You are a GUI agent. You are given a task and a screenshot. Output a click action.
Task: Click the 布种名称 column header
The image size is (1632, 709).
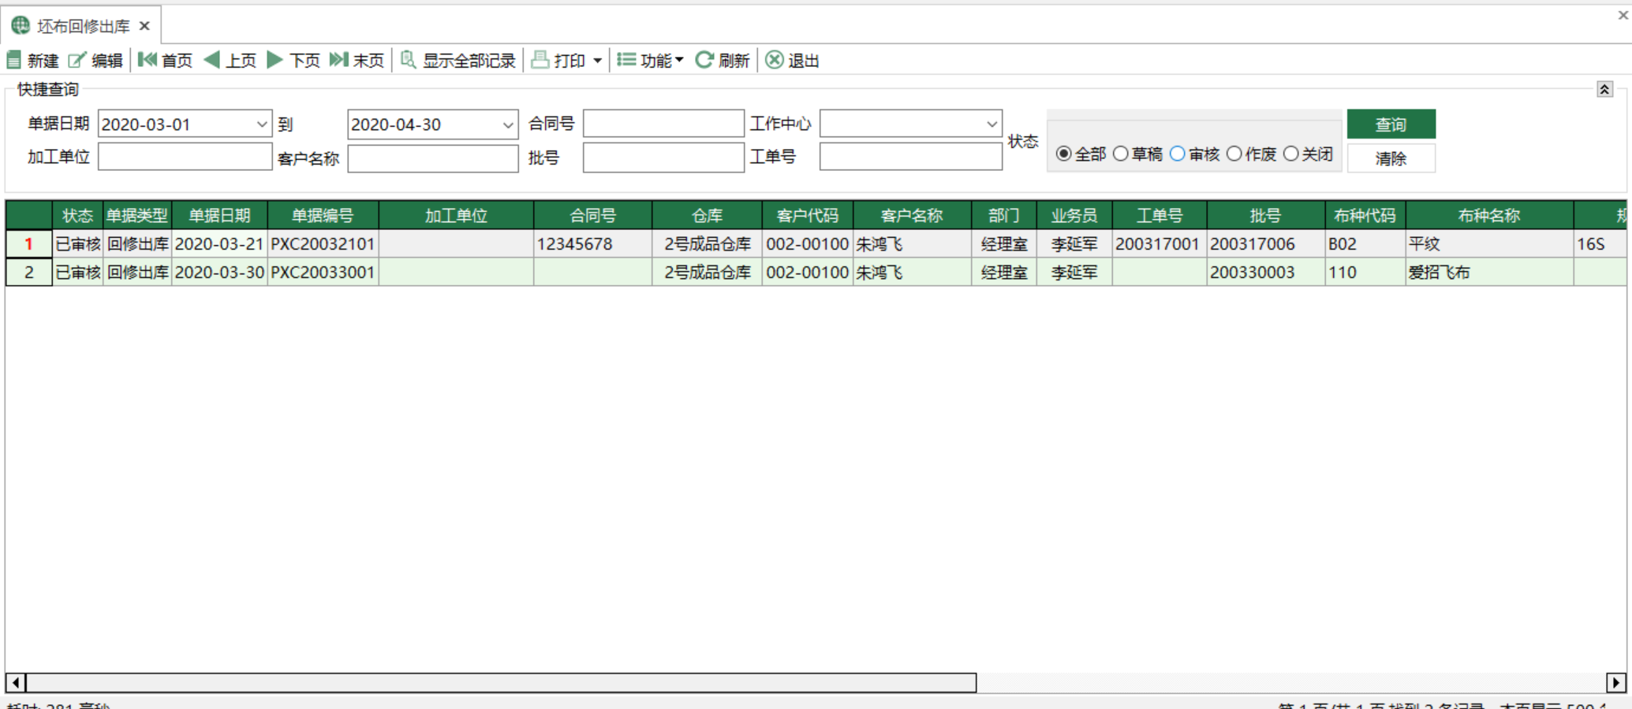[x=1489, y=215]
